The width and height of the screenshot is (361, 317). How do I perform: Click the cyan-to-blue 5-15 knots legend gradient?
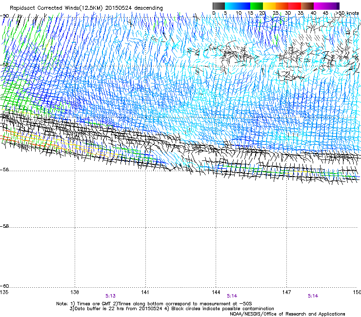coord(238,6)
